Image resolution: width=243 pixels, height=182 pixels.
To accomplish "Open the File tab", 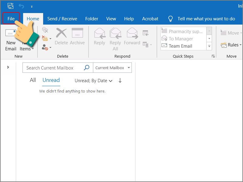I will coord(11,19).
